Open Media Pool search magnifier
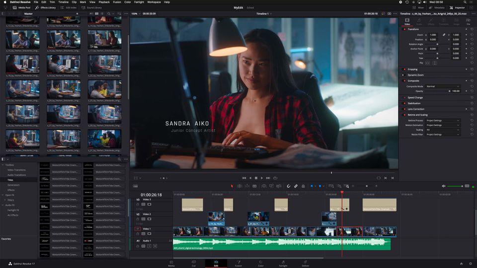The image size is (477, 268). pos(109,14)
